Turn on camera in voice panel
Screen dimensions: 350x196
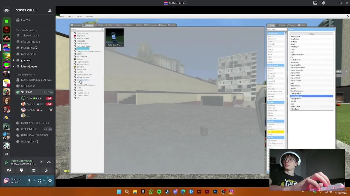9,170
